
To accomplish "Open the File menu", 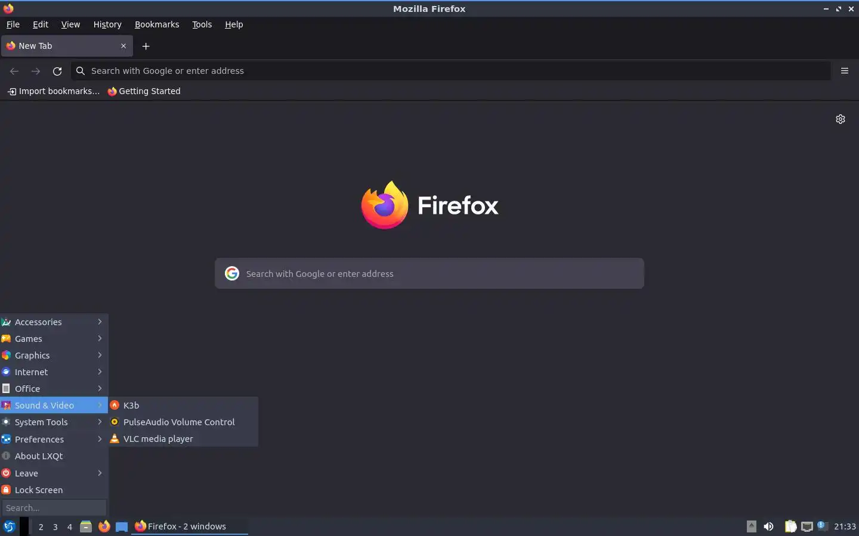I will click(13, 24).
